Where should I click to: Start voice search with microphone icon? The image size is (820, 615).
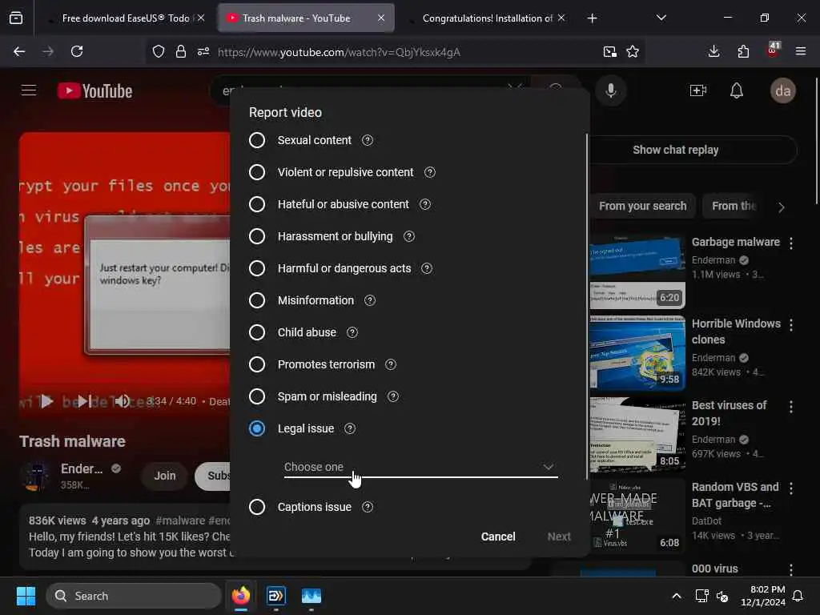(x=610, y=90)
